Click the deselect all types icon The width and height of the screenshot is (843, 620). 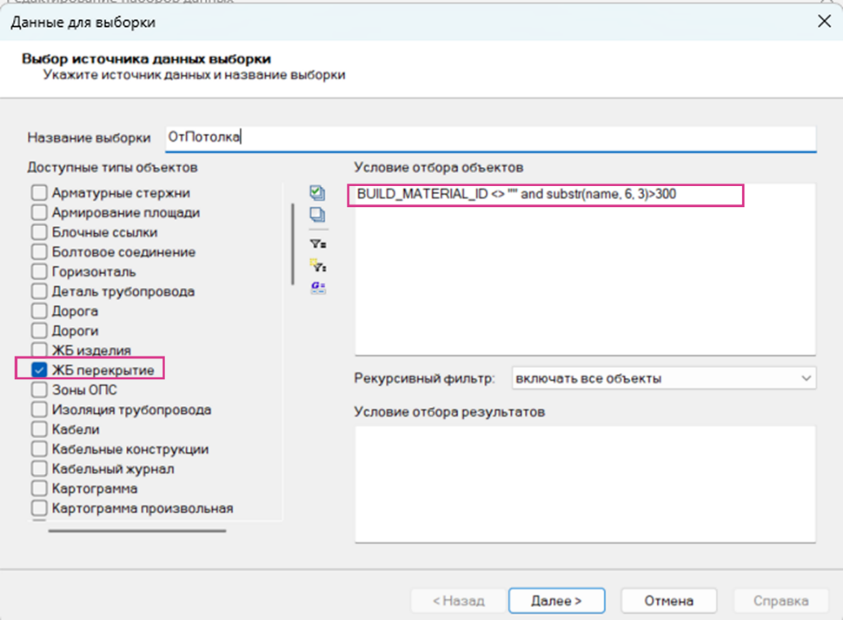(x=317, y=215)
